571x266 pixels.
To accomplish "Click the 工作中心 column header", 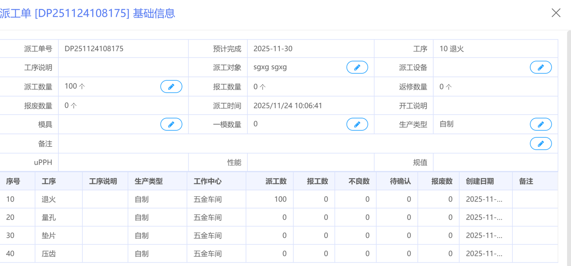I will coord(207,181).
